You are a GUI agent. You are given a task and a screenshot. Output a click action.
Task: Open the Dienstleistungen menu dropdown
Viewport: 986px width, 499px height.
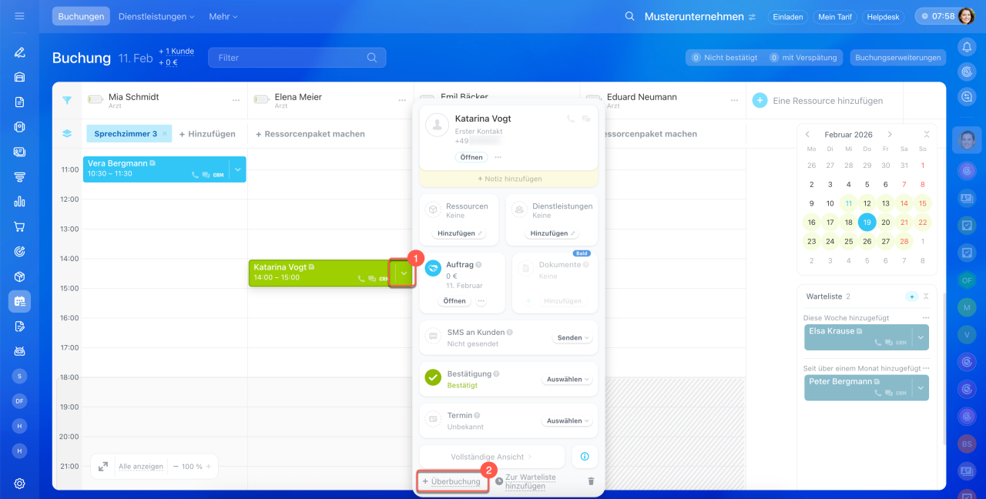point(156,16)
